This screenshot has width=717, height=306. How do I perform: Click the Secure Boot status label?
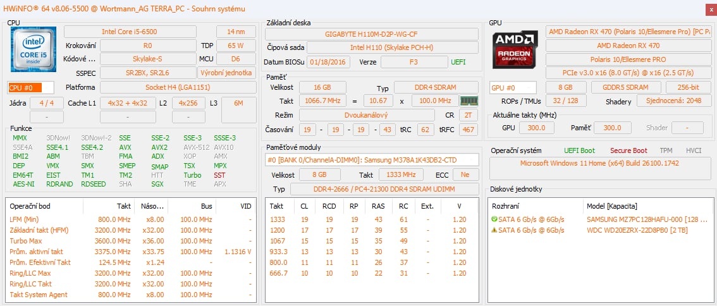(628, 150)
